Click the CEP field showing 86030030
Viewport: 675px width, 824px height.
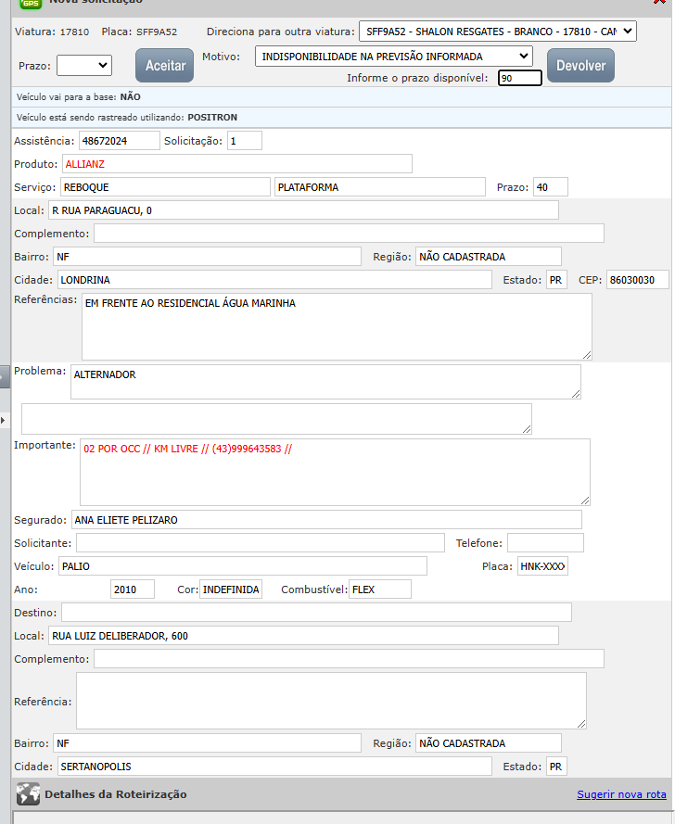(x=636, y=280)
